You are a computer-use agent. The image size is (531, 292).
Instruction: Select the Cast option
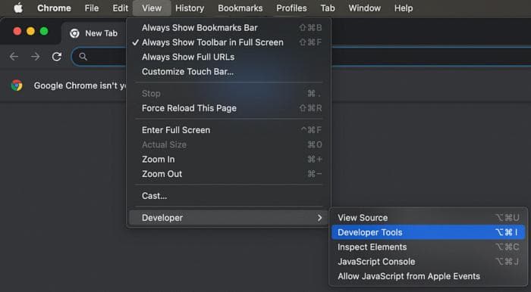pos(228,196)
